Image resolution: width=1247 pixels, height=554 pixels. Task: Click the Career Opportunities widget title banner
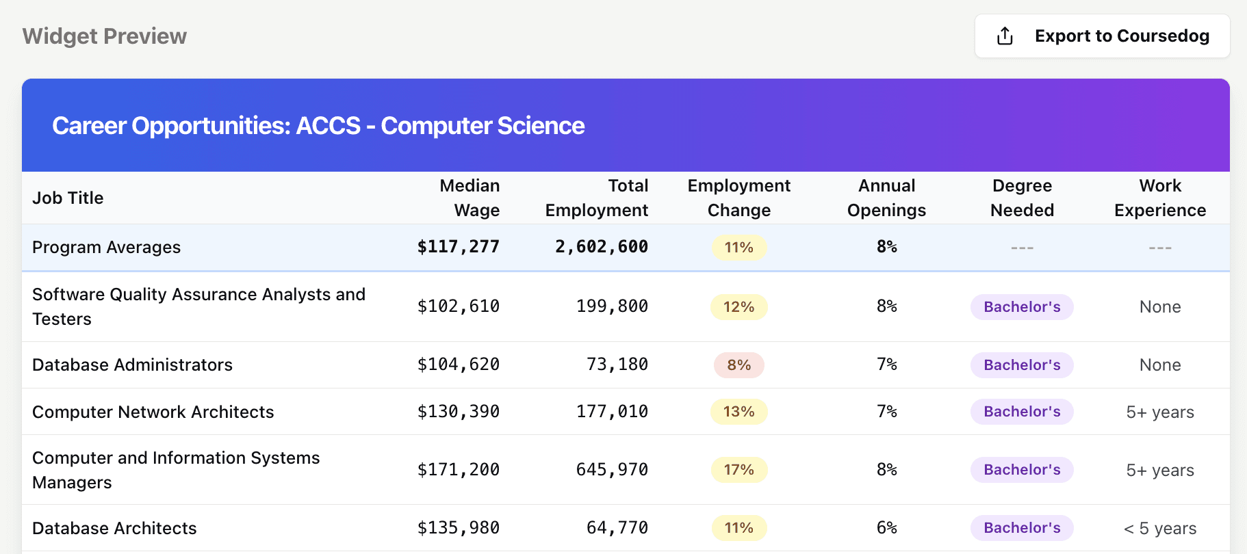click(318, 126)
